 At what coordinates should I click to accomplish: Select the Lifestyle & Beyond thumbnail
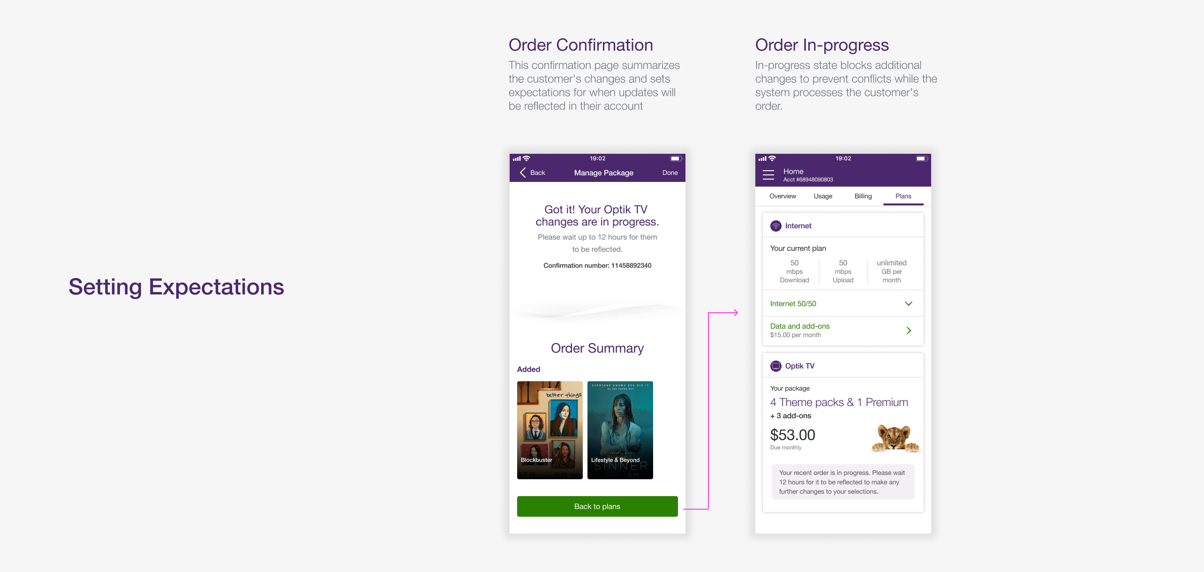620,430
